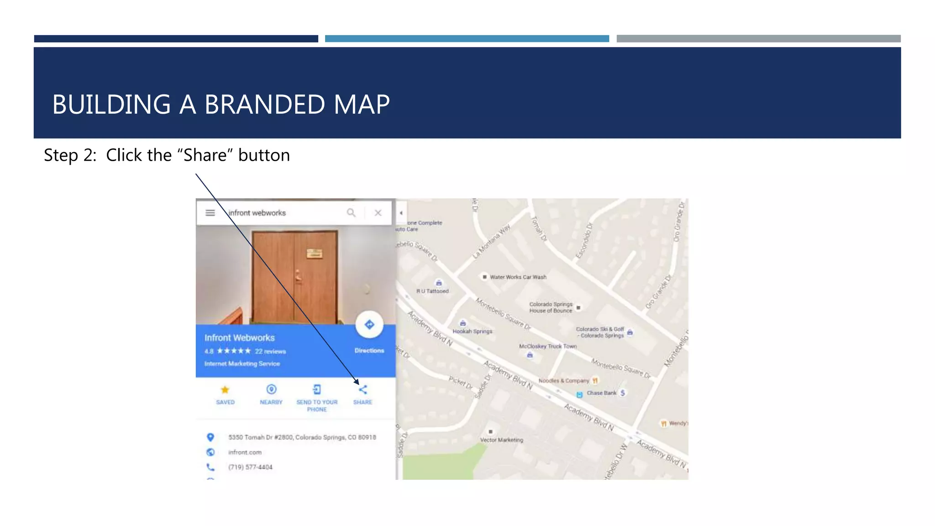Click the 'SEND TO YOUR PHONE' label
Screen dimensions: 935x526
(317, 406)
